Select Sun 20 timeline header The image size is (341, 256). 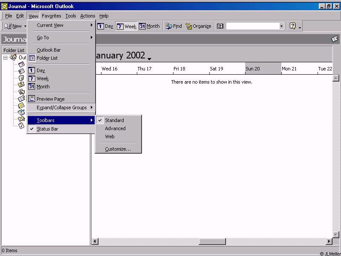[263, 69]
